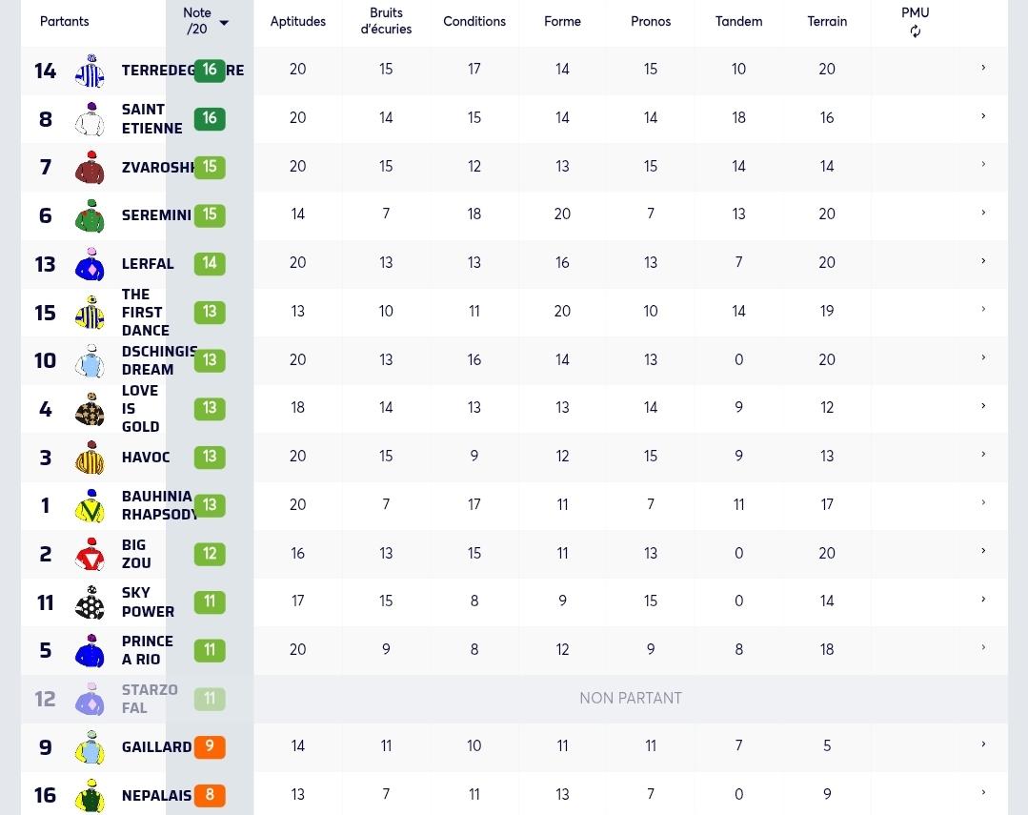Image resolution: width=1028 pixels, height=815 pixels.
Task: Open The First Dance horse name
Action: [145, 313]
